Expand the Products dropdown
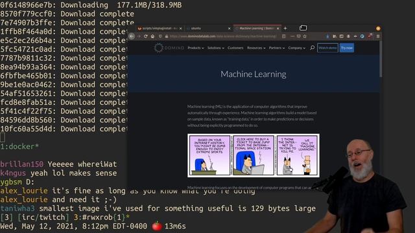 click(x=196, y=48)
